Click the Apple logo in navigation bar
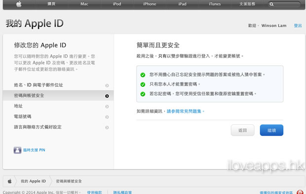 (x=19, y=4)
